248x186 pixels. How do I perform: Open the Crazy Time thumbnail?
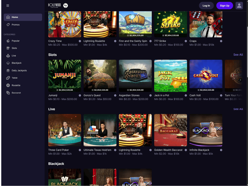(65, 24)
